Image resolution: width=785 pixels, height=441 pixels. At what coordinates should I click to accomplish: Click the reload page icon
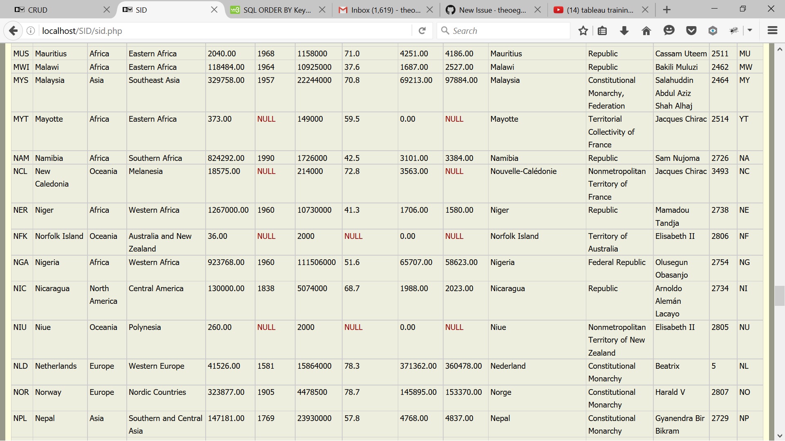pyautogui.click(x=422, y=30)
